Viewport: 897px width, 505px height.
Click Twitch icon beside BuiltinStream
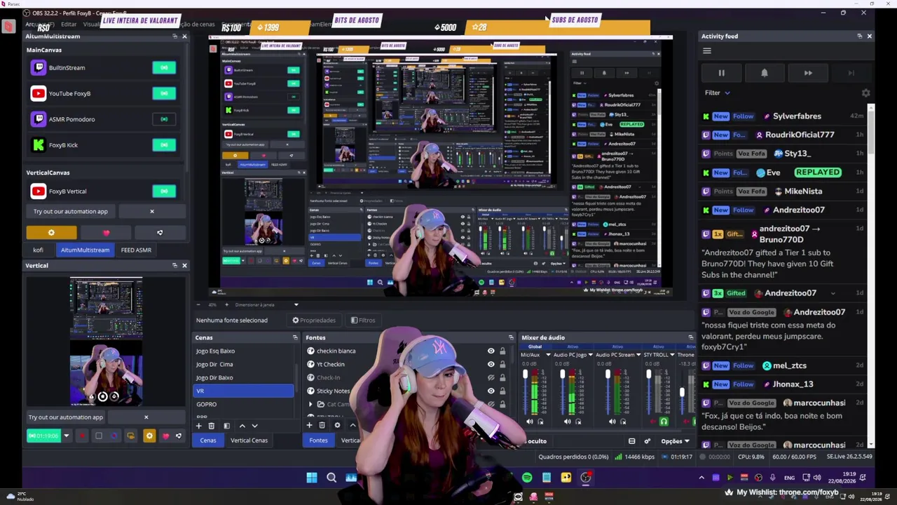[x=39, y=68]
